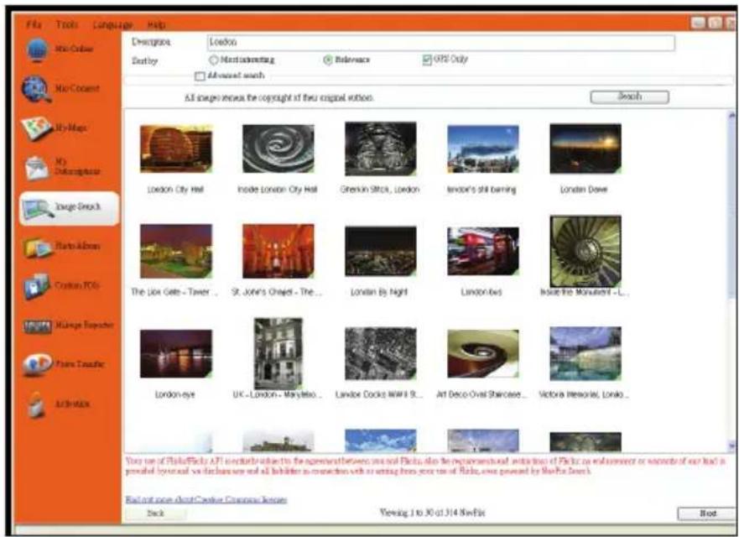Open the Transfer sidebar icon

(37, 365)
